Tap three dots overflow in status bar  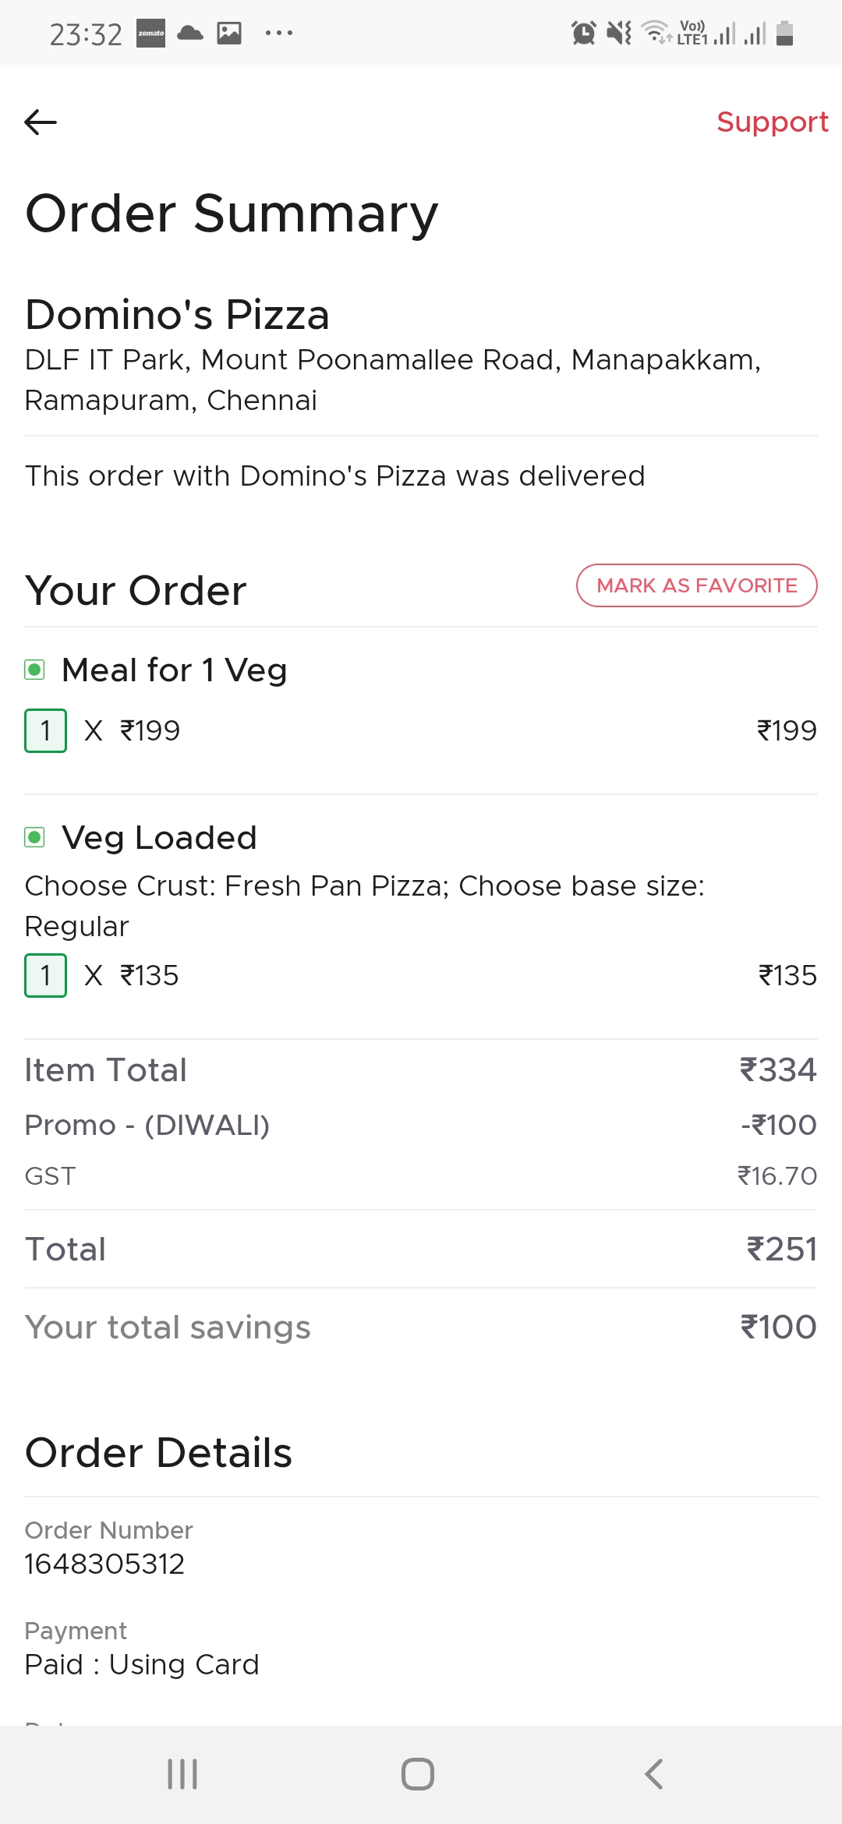(278, 34)
